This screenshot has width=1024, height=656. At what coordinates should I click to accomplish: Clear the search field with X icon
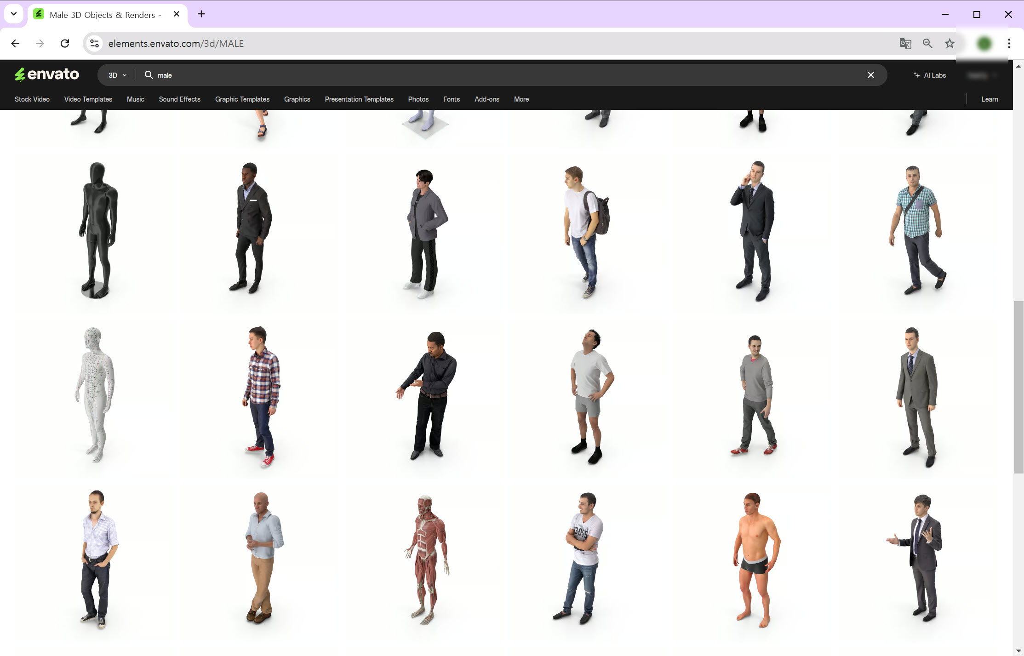coord(870,75)
